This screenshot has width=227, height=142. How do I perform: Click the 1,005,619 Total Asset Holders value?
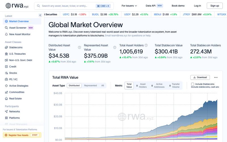131,51
